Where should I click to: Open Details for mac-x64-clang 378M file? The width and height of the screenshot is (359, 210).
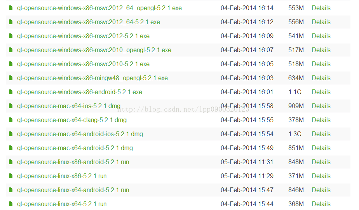[x=321, y=120]
